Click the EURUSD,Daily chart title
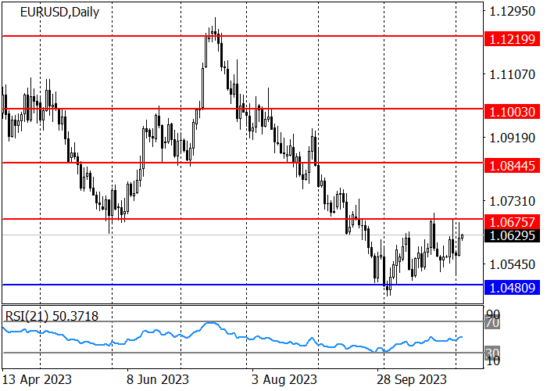 (59, 13)
